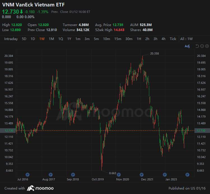
Task: Zoom out the chart with minus icon
Action: coord(202,46)
